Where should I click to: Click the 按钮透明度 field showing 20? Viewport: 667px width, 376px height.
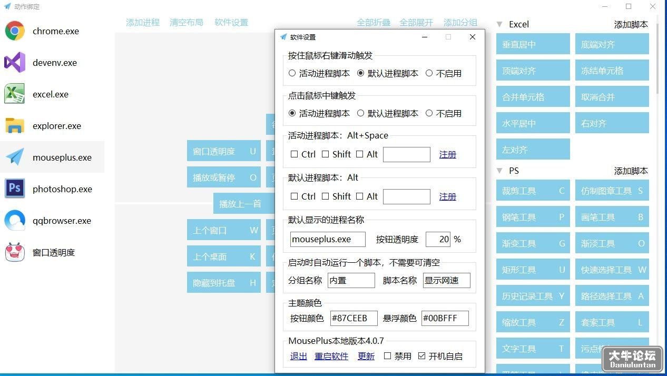coord(438,239)
